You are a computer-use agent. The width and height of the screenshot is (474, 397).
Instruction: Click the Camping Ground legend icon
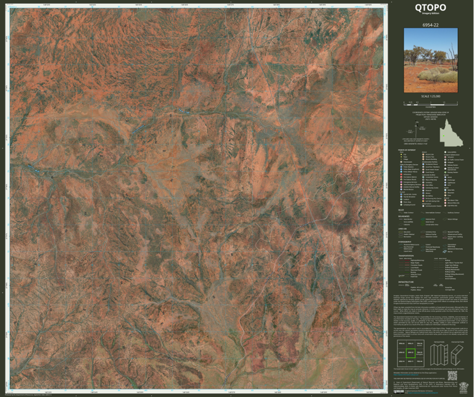pos(401,205)
